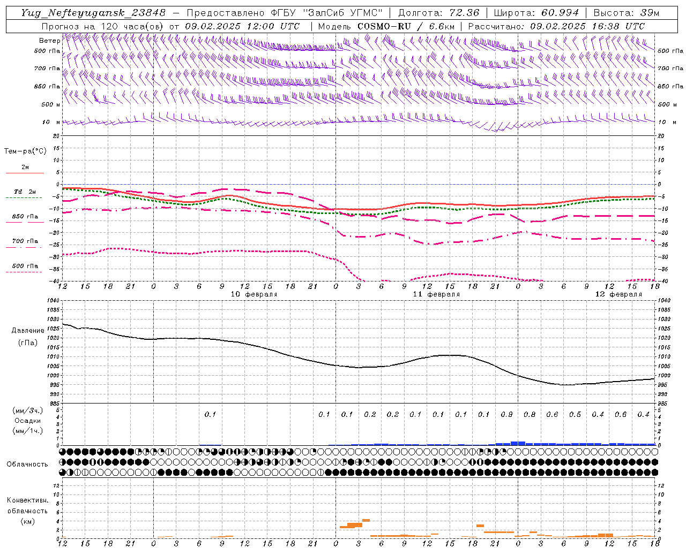
Task: Click the Давление chart label
Action: click(x=28, y=331)
